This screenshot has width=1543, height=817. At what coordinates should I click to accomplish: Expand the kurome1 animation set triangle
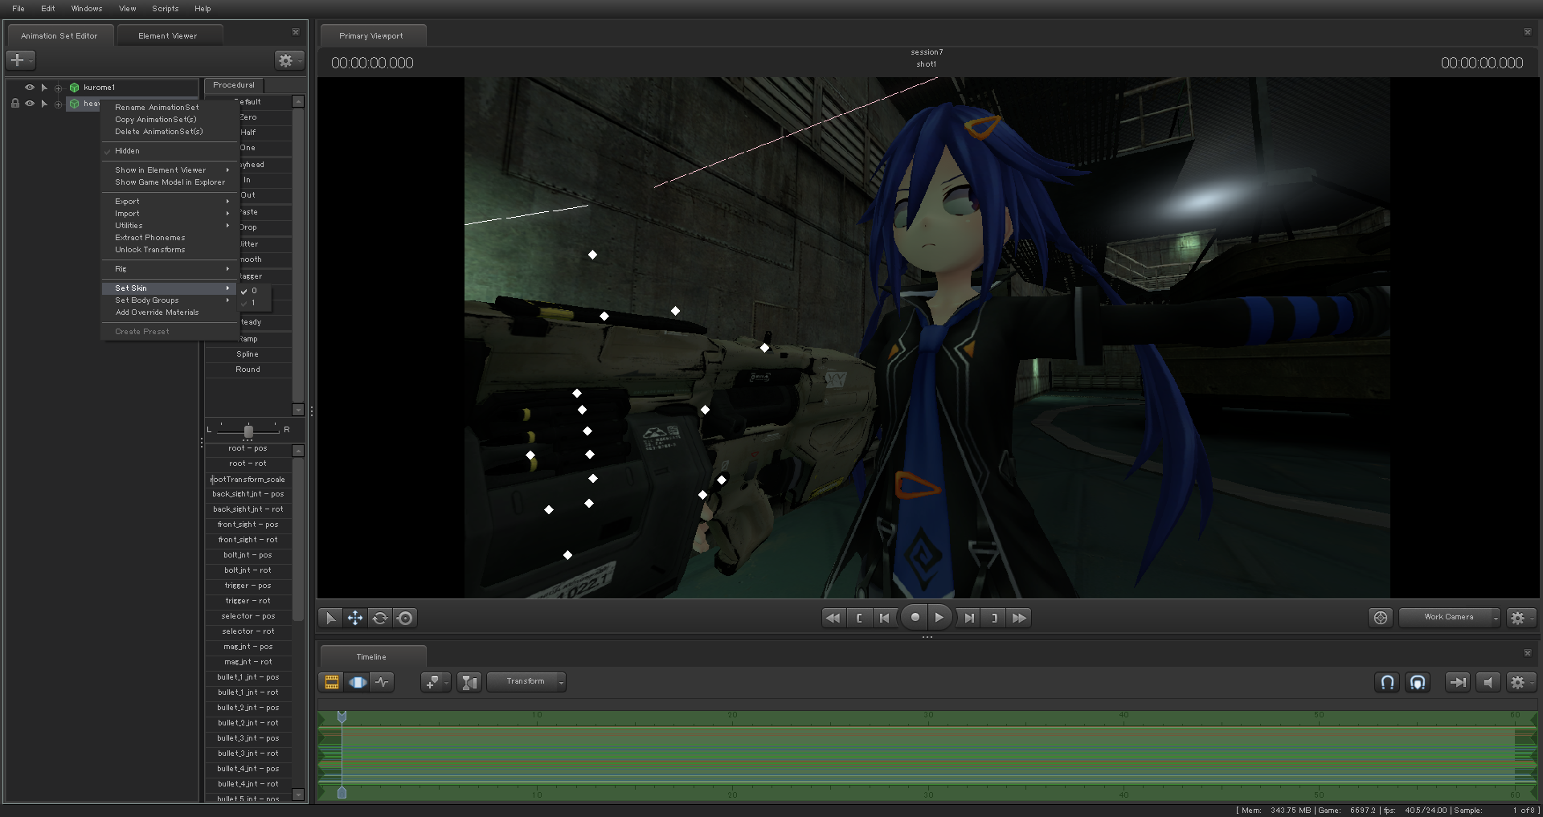(44, 88)
